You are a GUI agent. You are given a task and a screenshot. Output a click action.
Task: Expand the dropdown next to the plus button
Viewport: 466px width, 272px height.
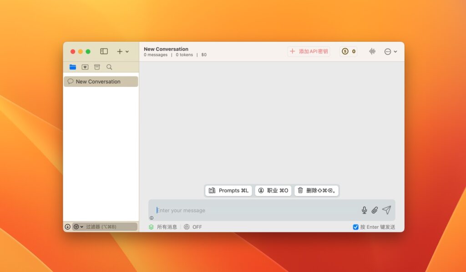[127, 51]
